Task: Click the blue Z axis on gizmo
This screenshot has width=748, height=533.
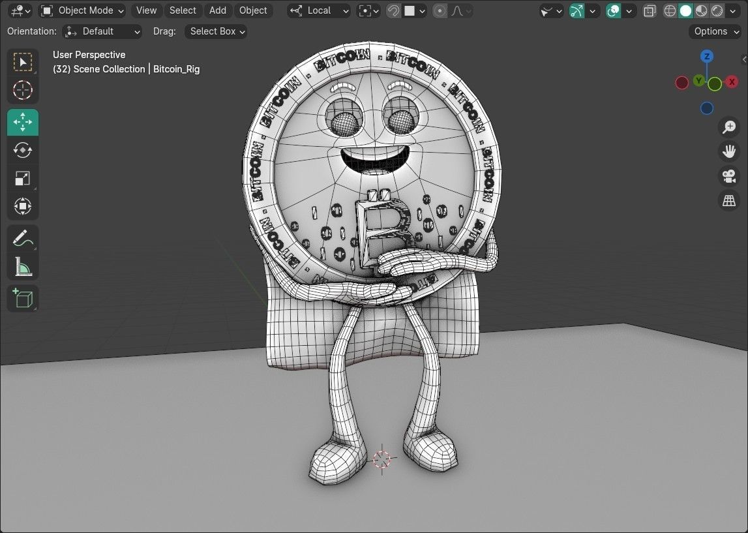Action: [x=706, y=56]
